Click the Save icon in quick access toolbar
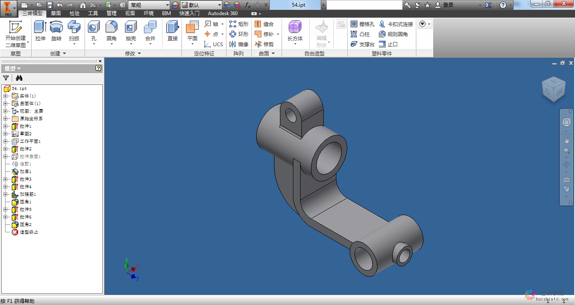The width and height of the screenshot is (575, 305). click(49, 5)
